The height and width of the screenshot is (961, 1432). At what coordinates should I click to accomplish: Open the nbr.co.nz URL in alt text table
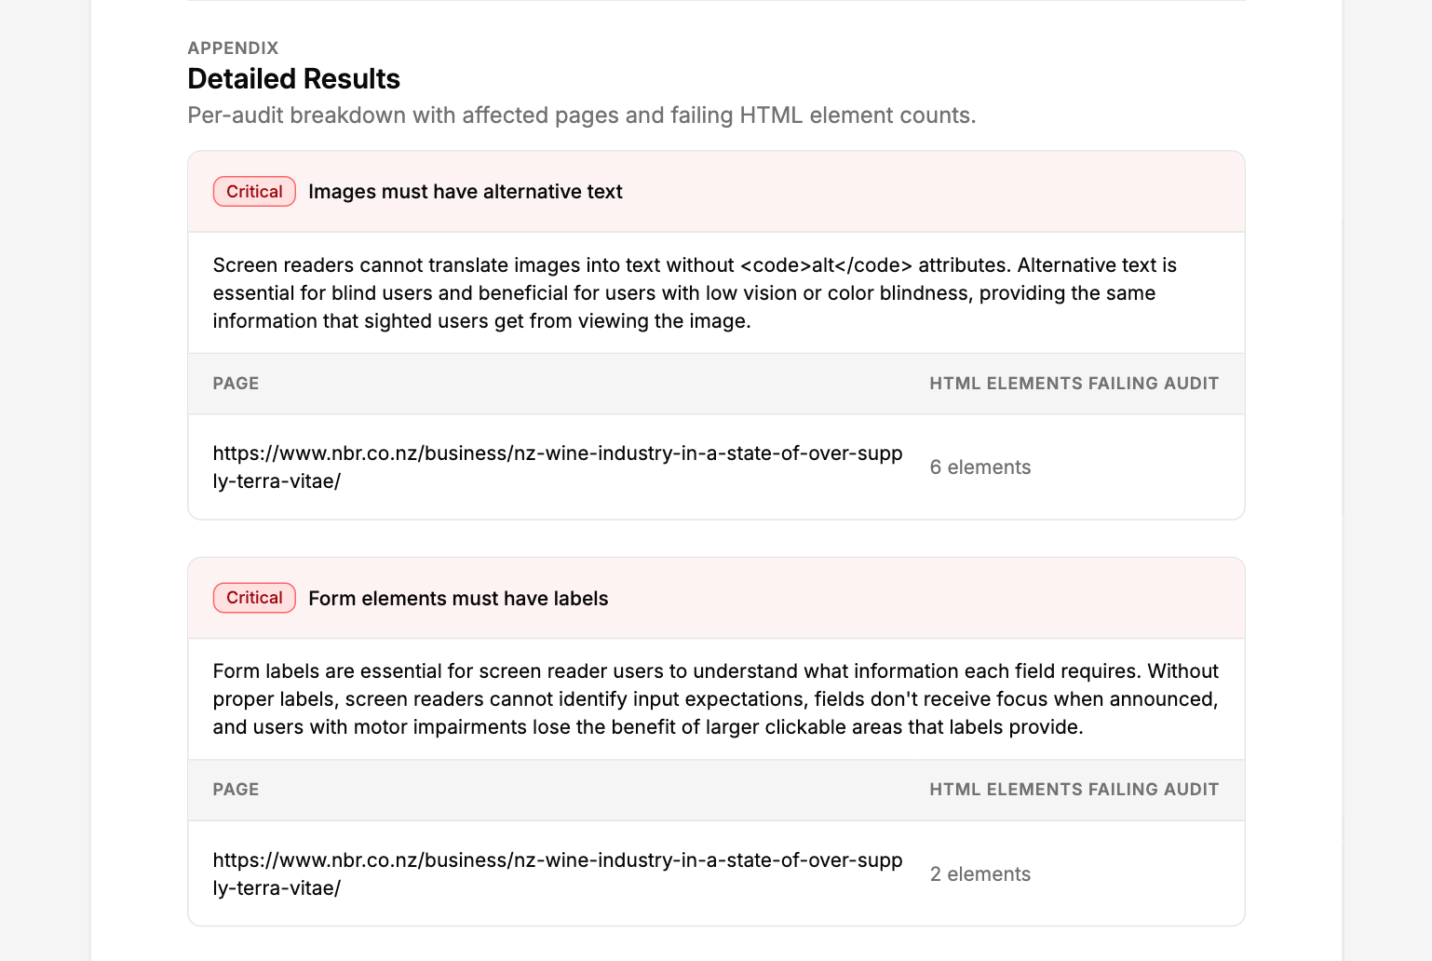pyautogui.click(x=558, y=467)
